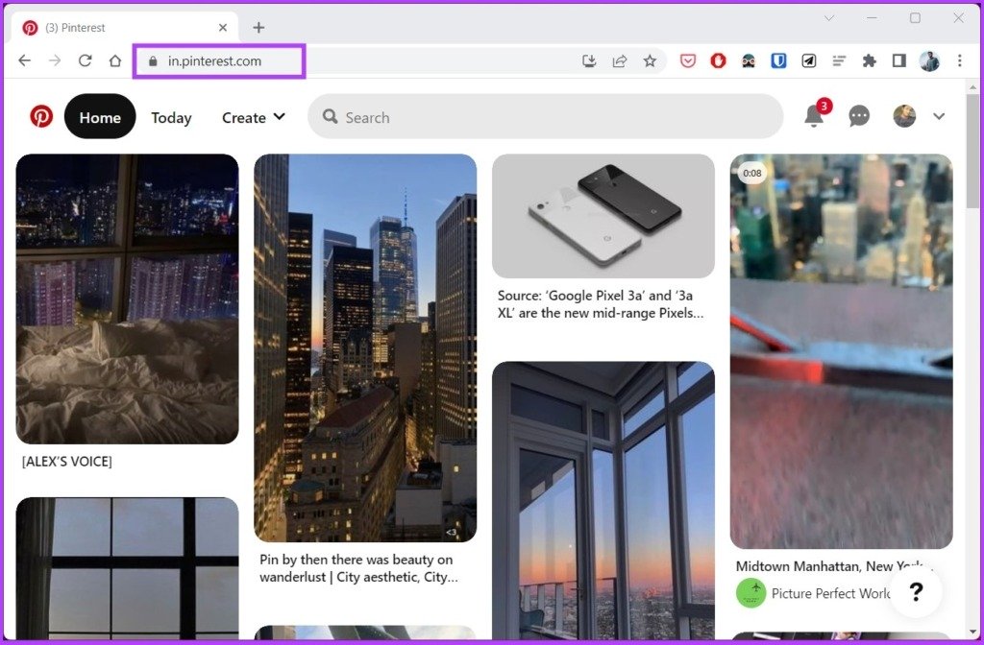Select the Home tab
The height and width of the screenshot is (645, 984).
point(100,116)
